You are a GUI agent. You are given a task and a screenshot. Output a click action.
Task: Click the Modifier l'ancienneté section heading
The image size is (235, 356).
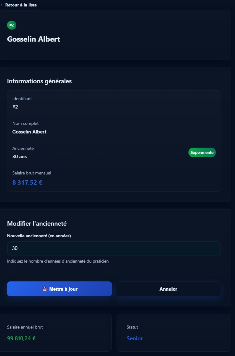(x=37, y=223)
